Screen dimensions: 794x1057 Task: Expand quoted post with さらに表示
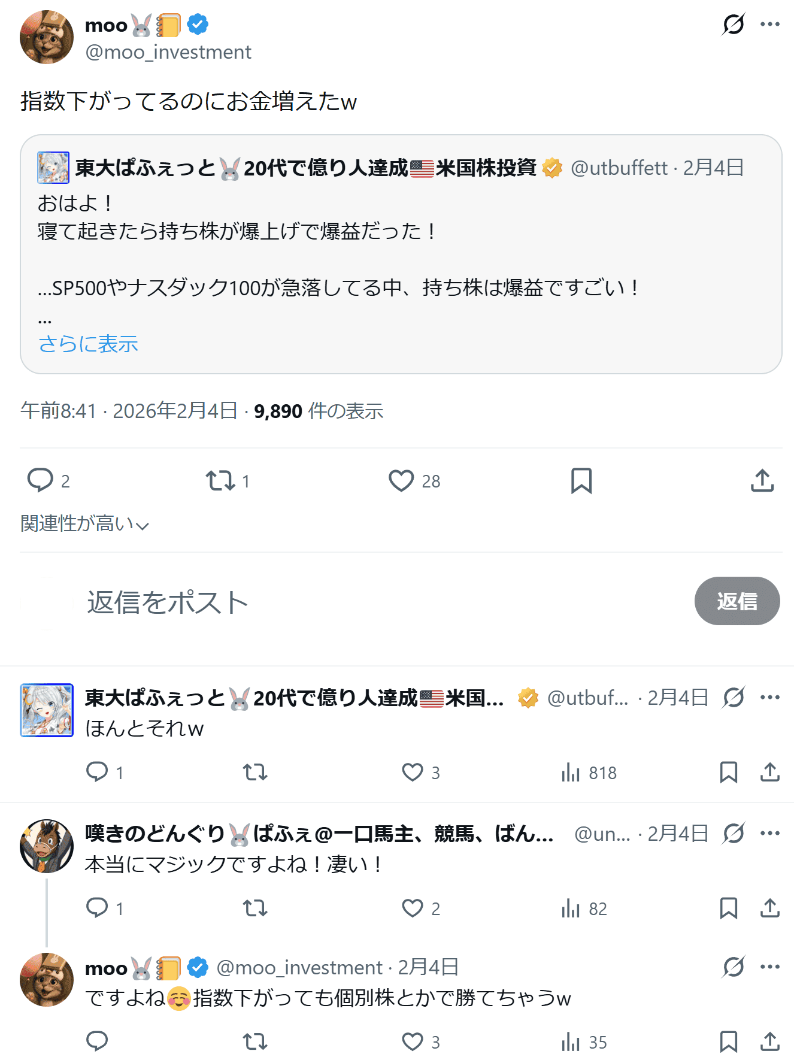point(88,344)
